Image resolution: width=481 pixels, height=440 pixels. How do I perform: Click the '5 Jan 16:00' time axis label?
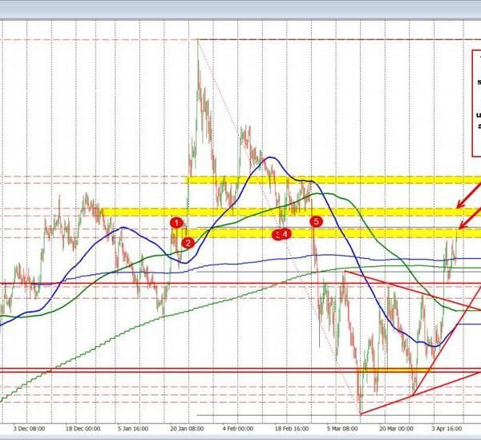click(133, 428)
